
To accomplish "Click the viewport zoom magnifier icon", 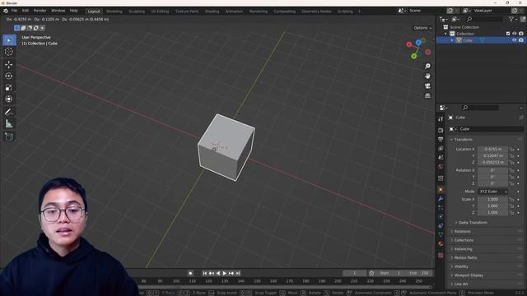I will click(427, 66).
